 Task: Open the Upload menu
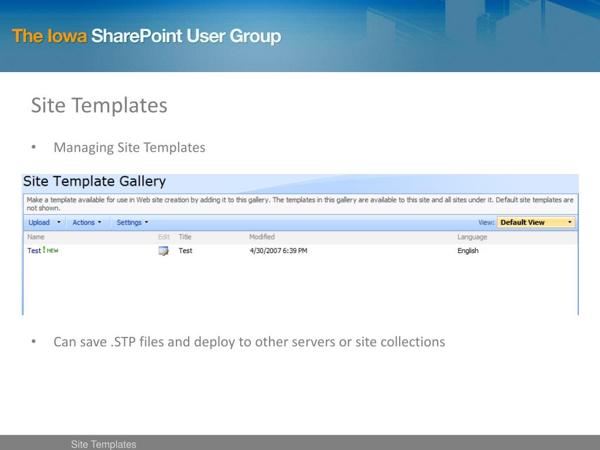[39, 222]
